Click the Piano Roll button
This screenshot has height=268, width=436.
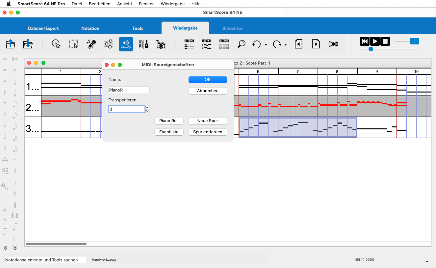tap(169, 121)
